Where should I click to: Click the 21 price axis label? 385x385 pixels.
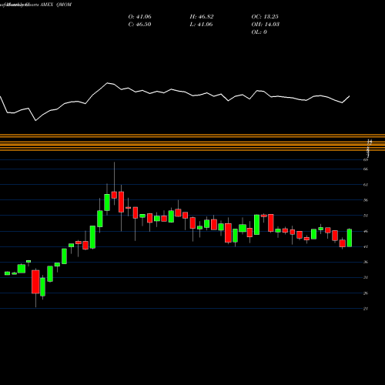(x=366, y=309)
